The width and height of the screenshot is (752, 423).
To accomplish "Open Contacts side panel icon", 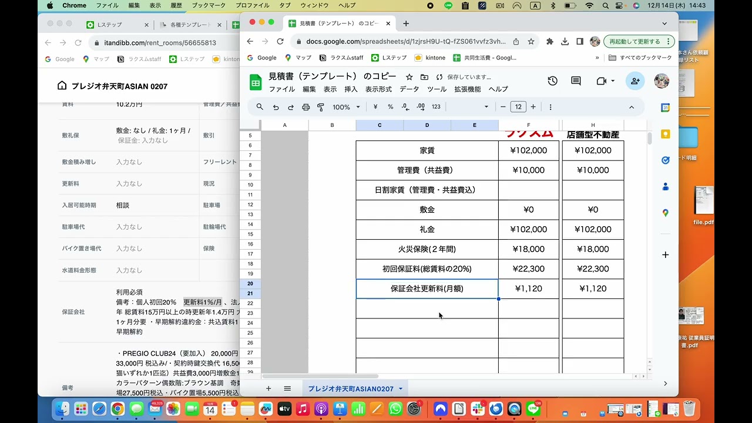I will point(665,186).
